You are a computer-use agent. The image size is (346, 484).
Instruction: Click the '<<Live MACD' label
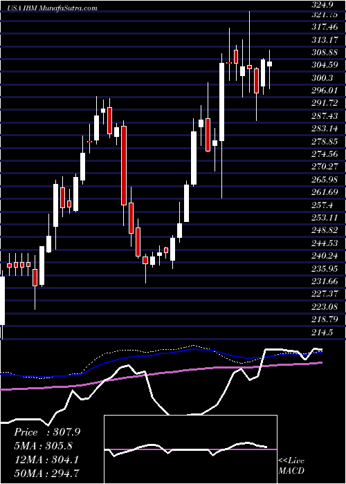coord(291,465)
